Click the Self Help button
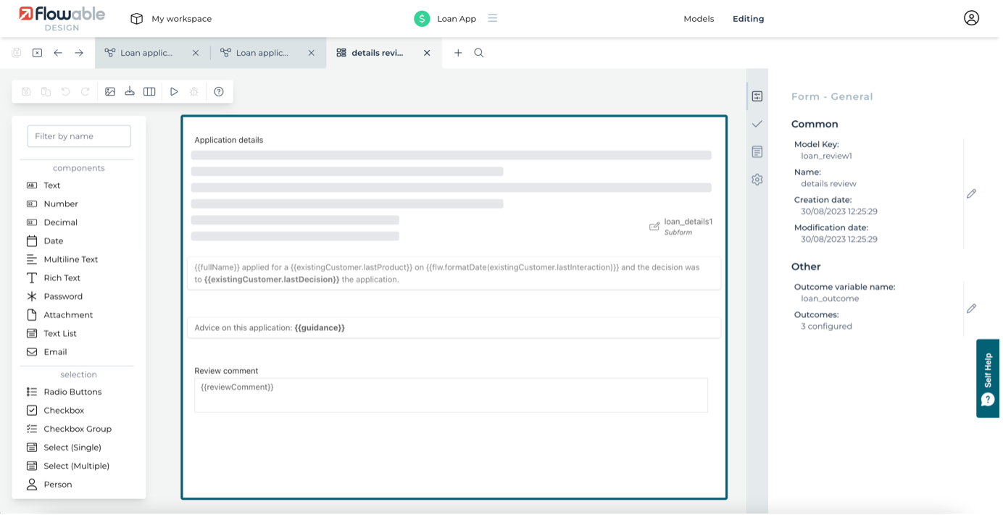Viewport: 1003px width, 515px height. [988, 378]
